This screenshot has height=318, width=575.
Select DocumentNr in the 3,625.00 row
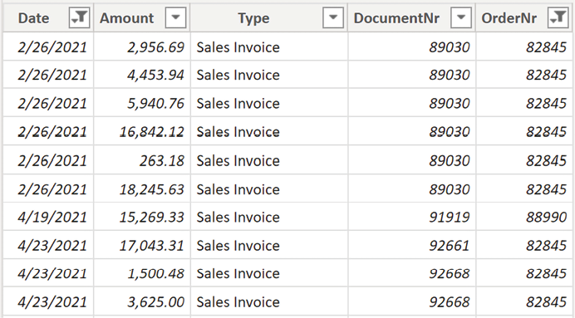point(412,302)
